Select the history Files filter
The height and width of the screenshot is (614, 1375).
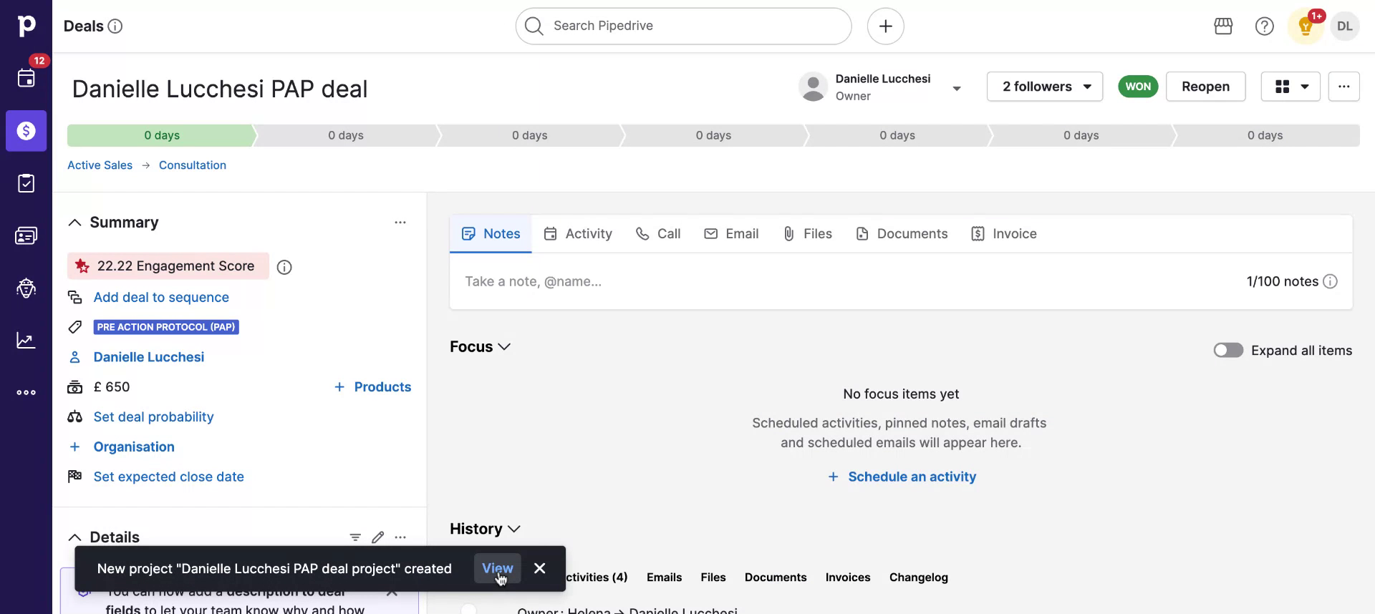click(x=713, y=578)
